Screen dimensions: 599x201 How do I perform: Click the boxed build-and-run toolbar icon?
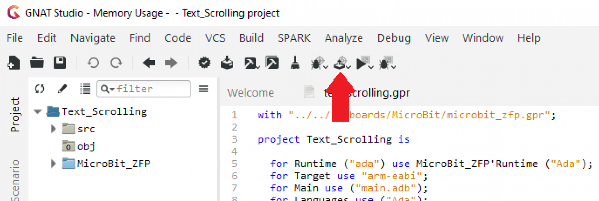pyautogui.click(x=272, y=62)
